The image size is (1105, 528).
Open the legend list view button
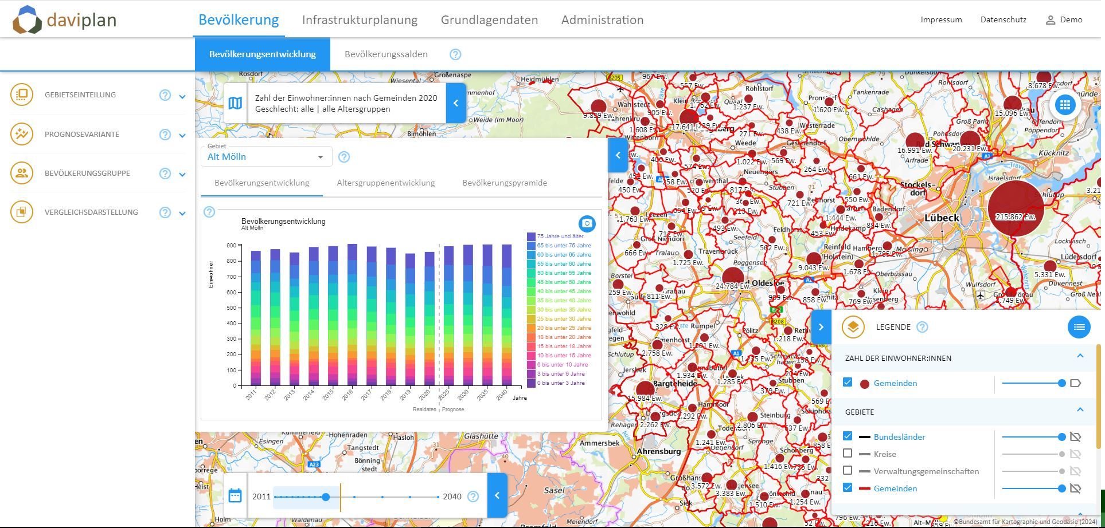1079,327
